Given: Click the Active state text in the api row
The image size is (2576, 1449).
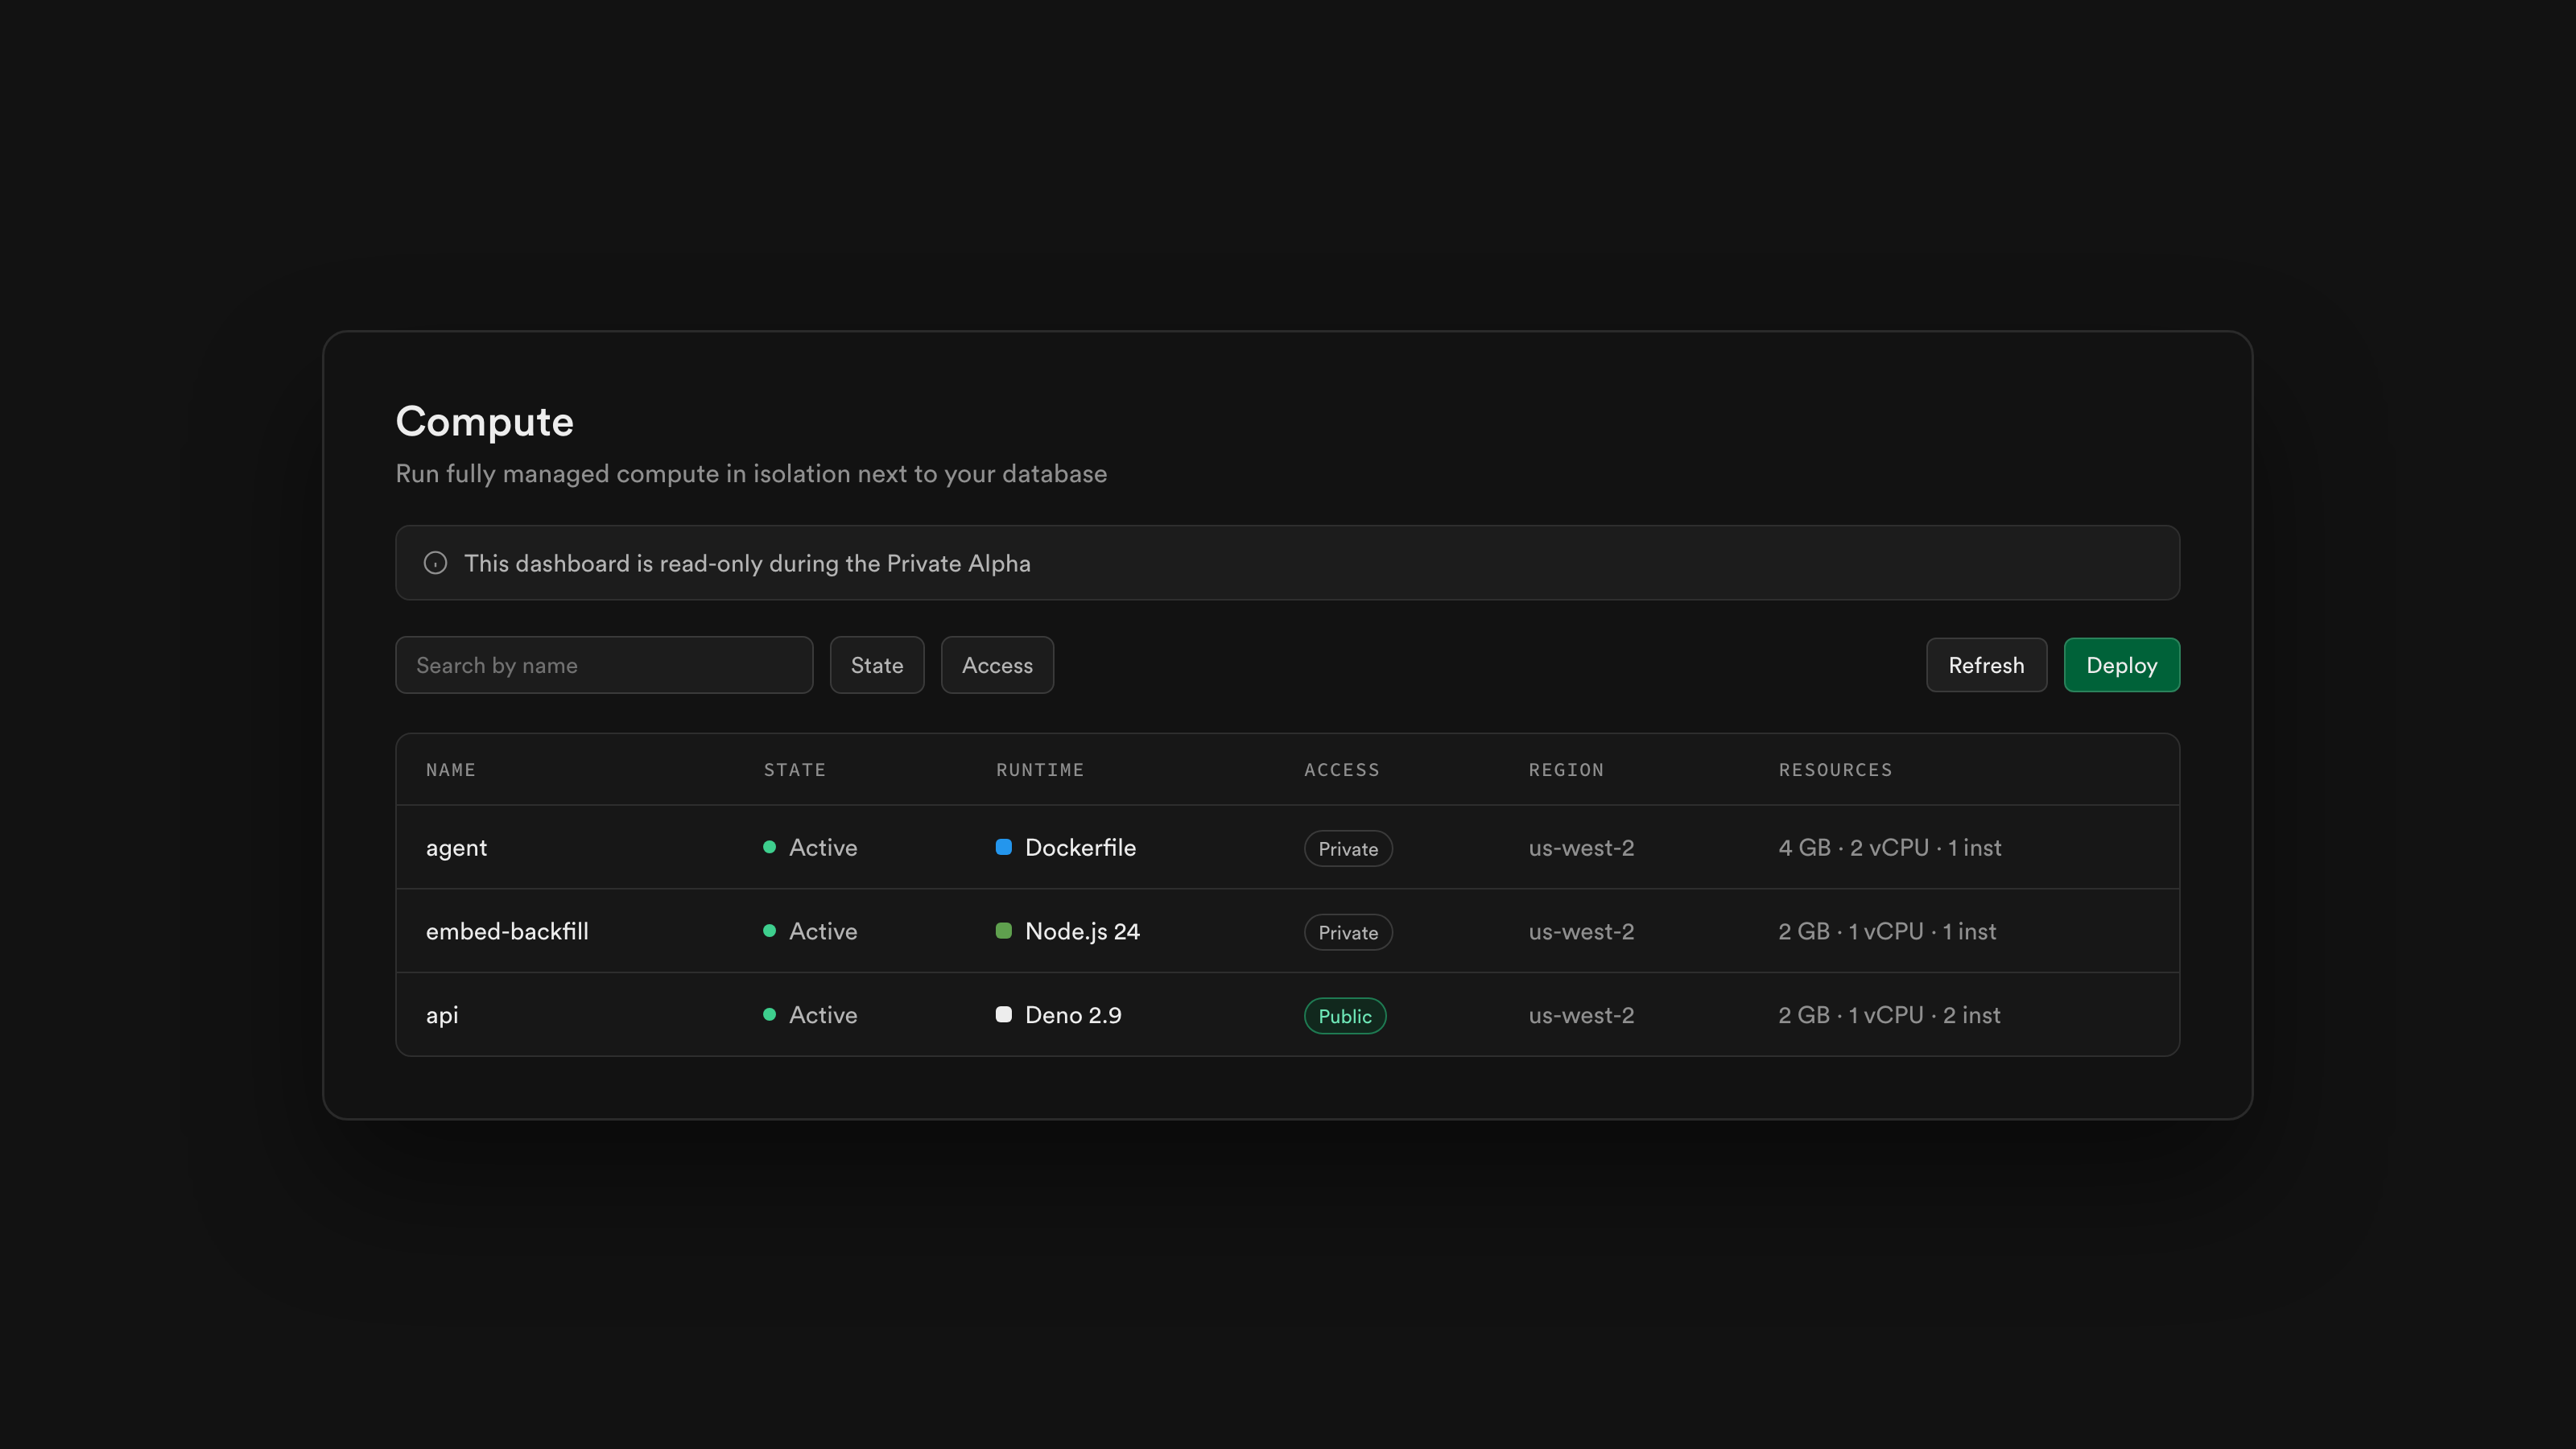Looking at the screenshot, I should click(x=822, y=1015).
